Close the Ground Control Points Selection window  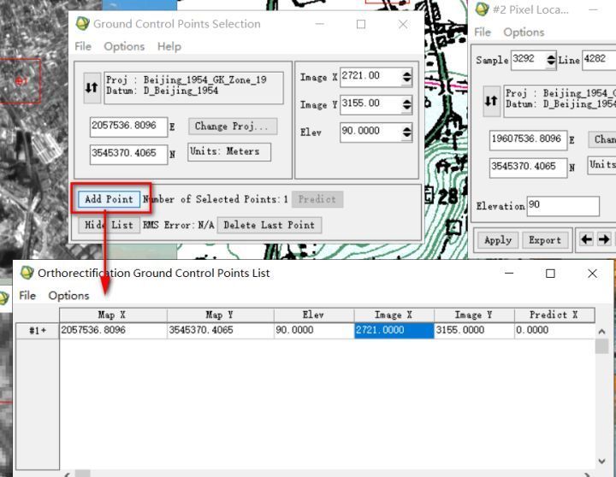403,24
